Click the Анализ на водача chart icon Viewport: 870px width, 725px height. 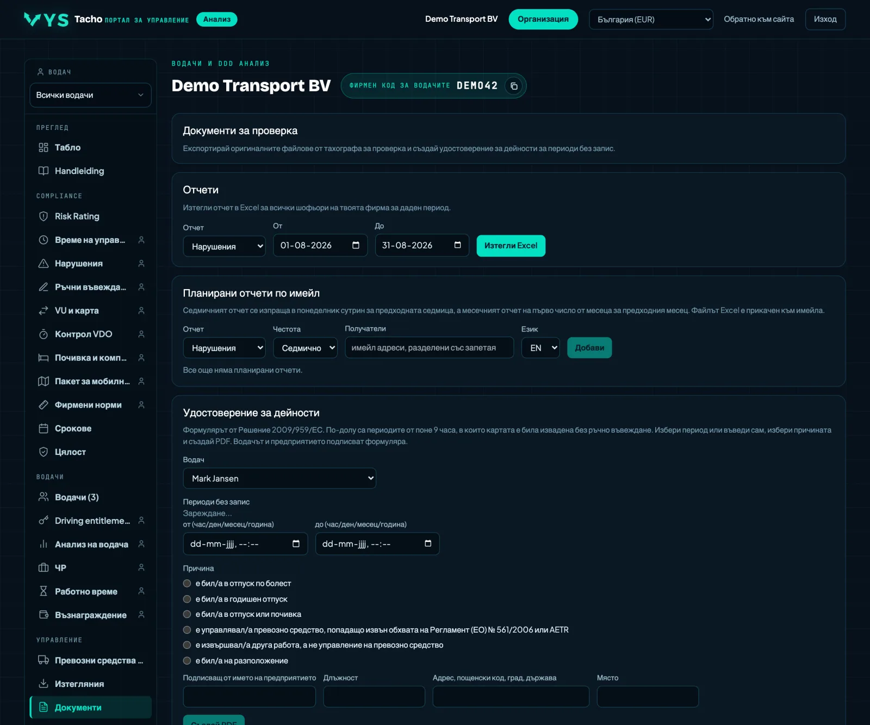coord(43,544)
